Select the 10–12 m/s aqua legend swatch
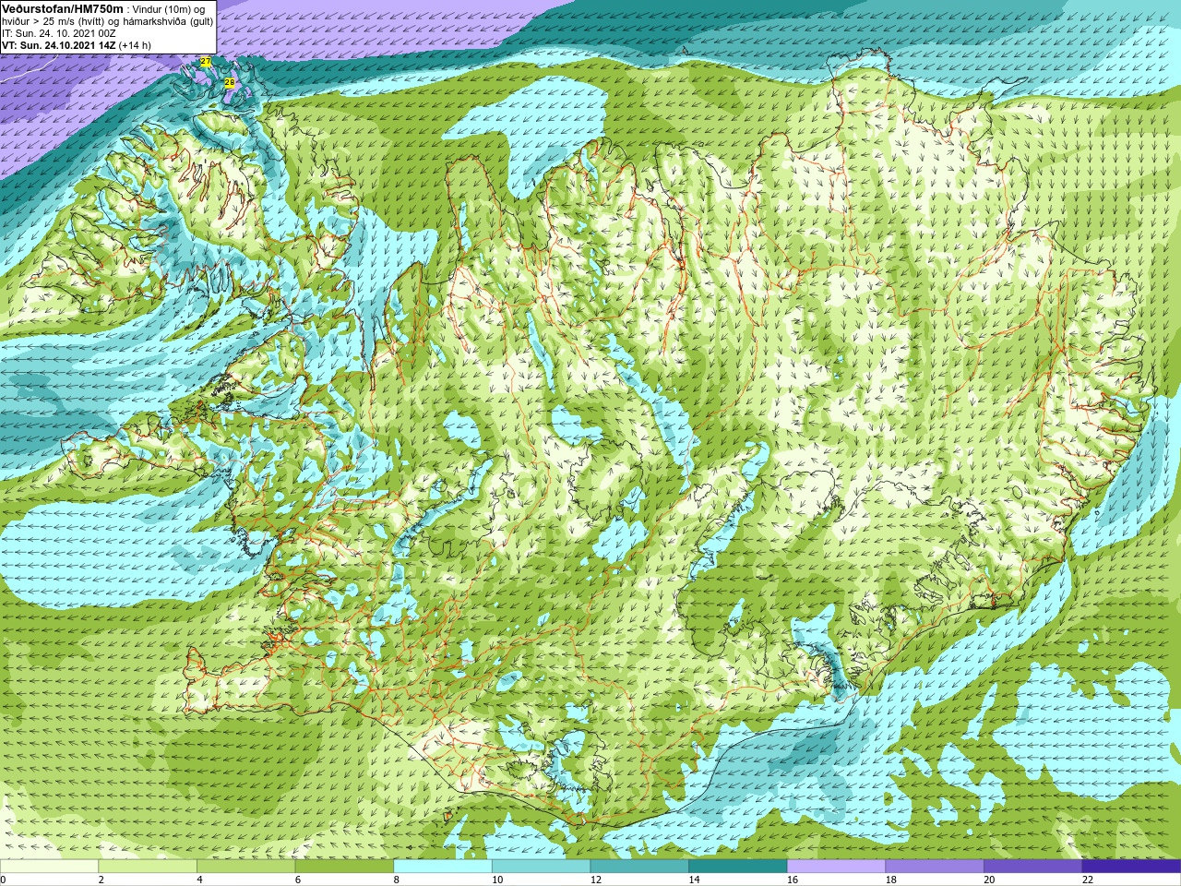 point(542,867)
